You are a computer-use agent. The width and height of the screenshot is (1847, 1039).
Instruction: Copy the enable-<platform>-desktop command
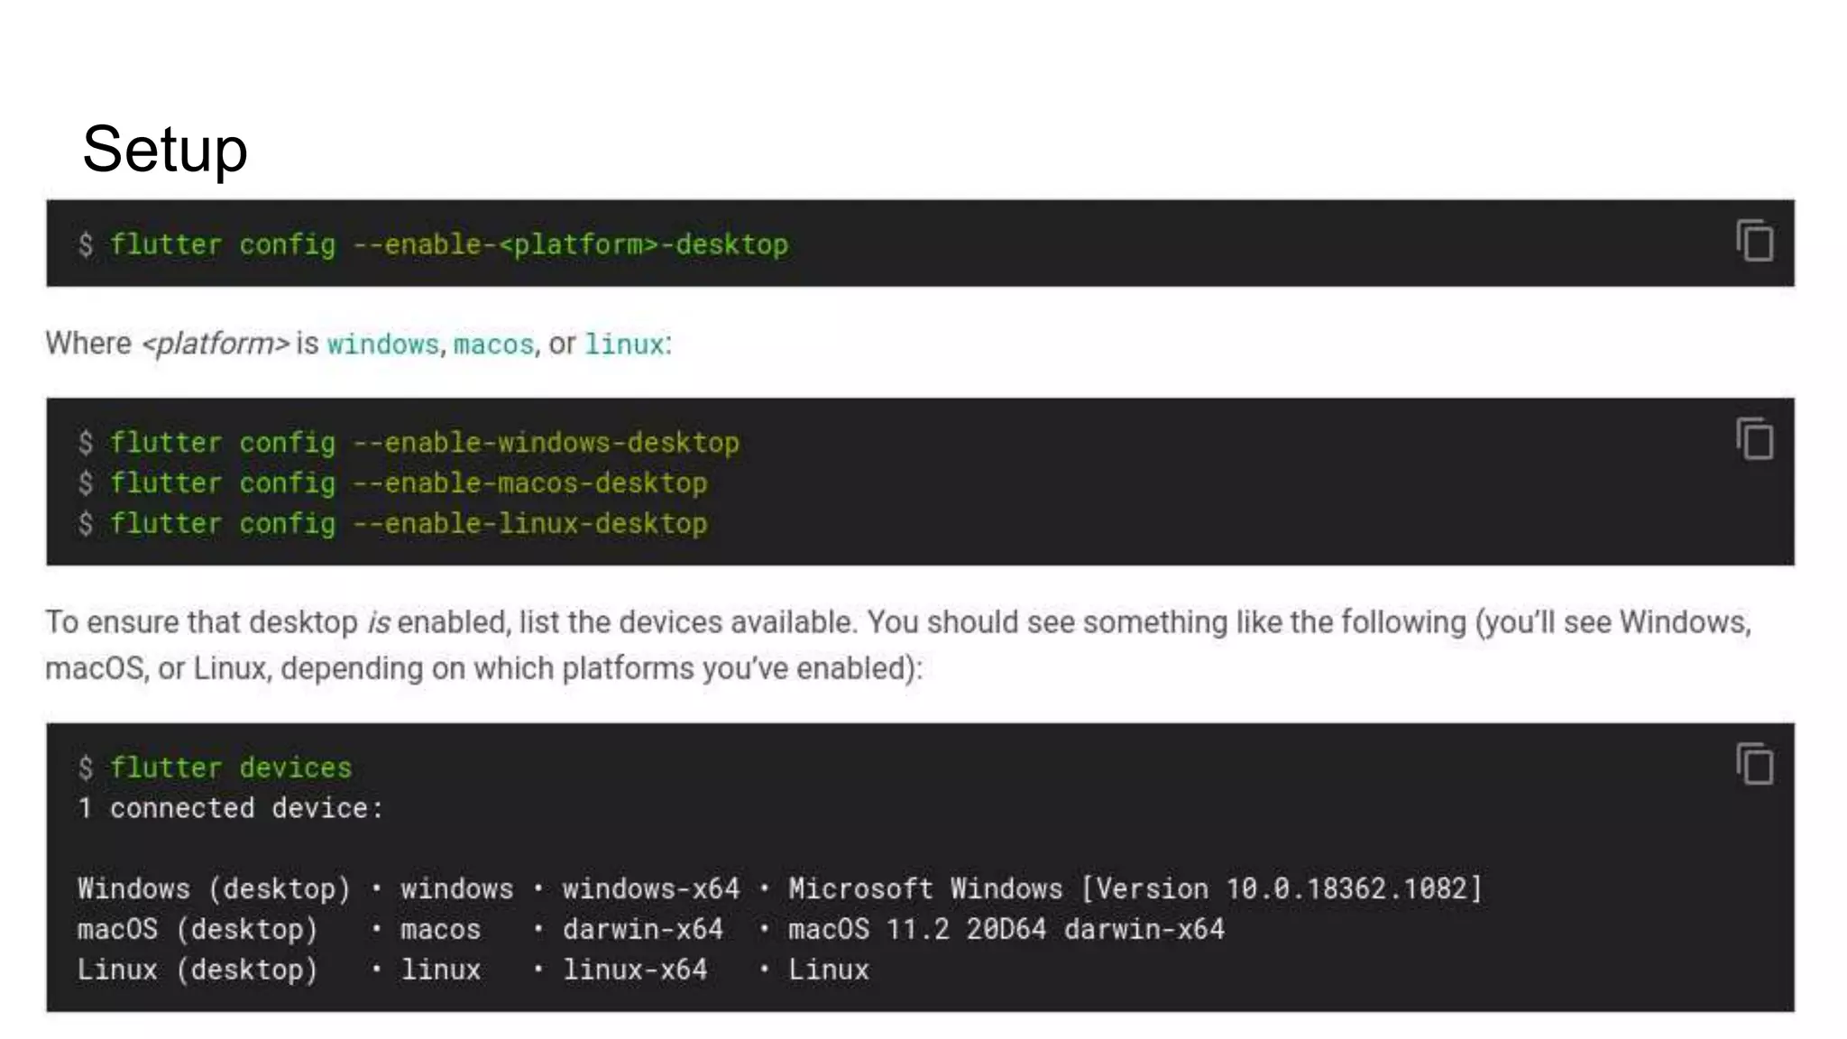[x=1755, y=241]
